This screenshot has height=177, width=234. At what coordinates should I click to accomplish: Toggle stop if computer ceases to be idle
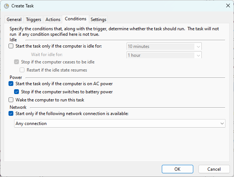pyautogui.click(x=16, y=62)
